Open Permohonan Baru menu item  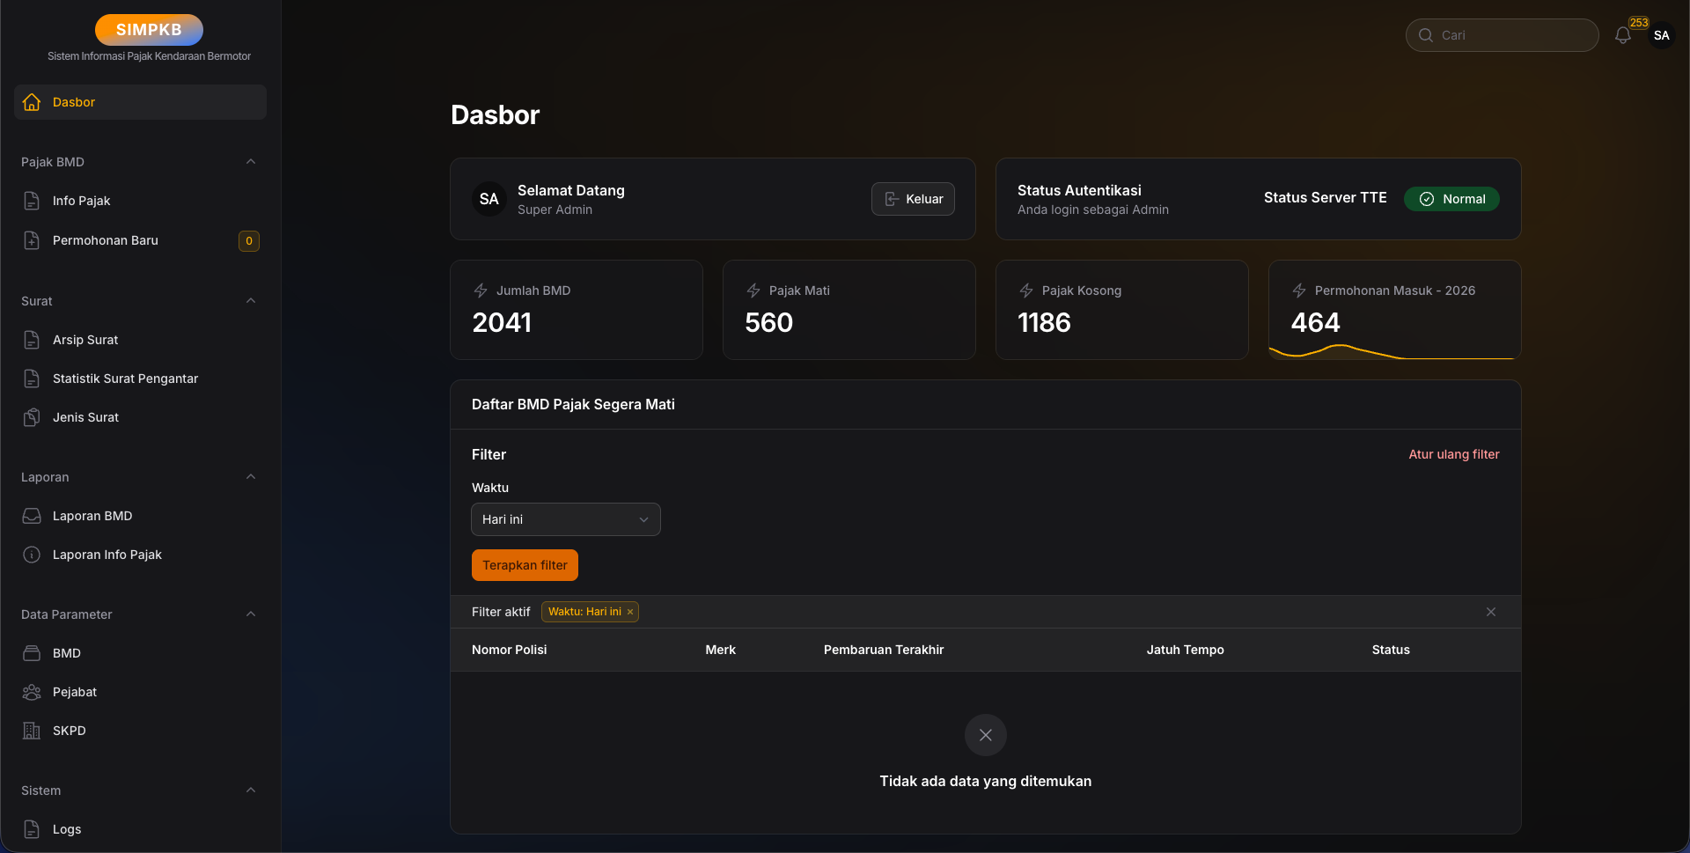(x=140, y=240)
